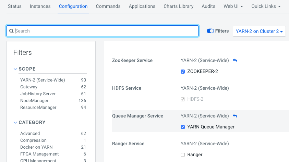Switch to the Instances tab
This screenshot has height=162, width=289.
tap(40, 6)
